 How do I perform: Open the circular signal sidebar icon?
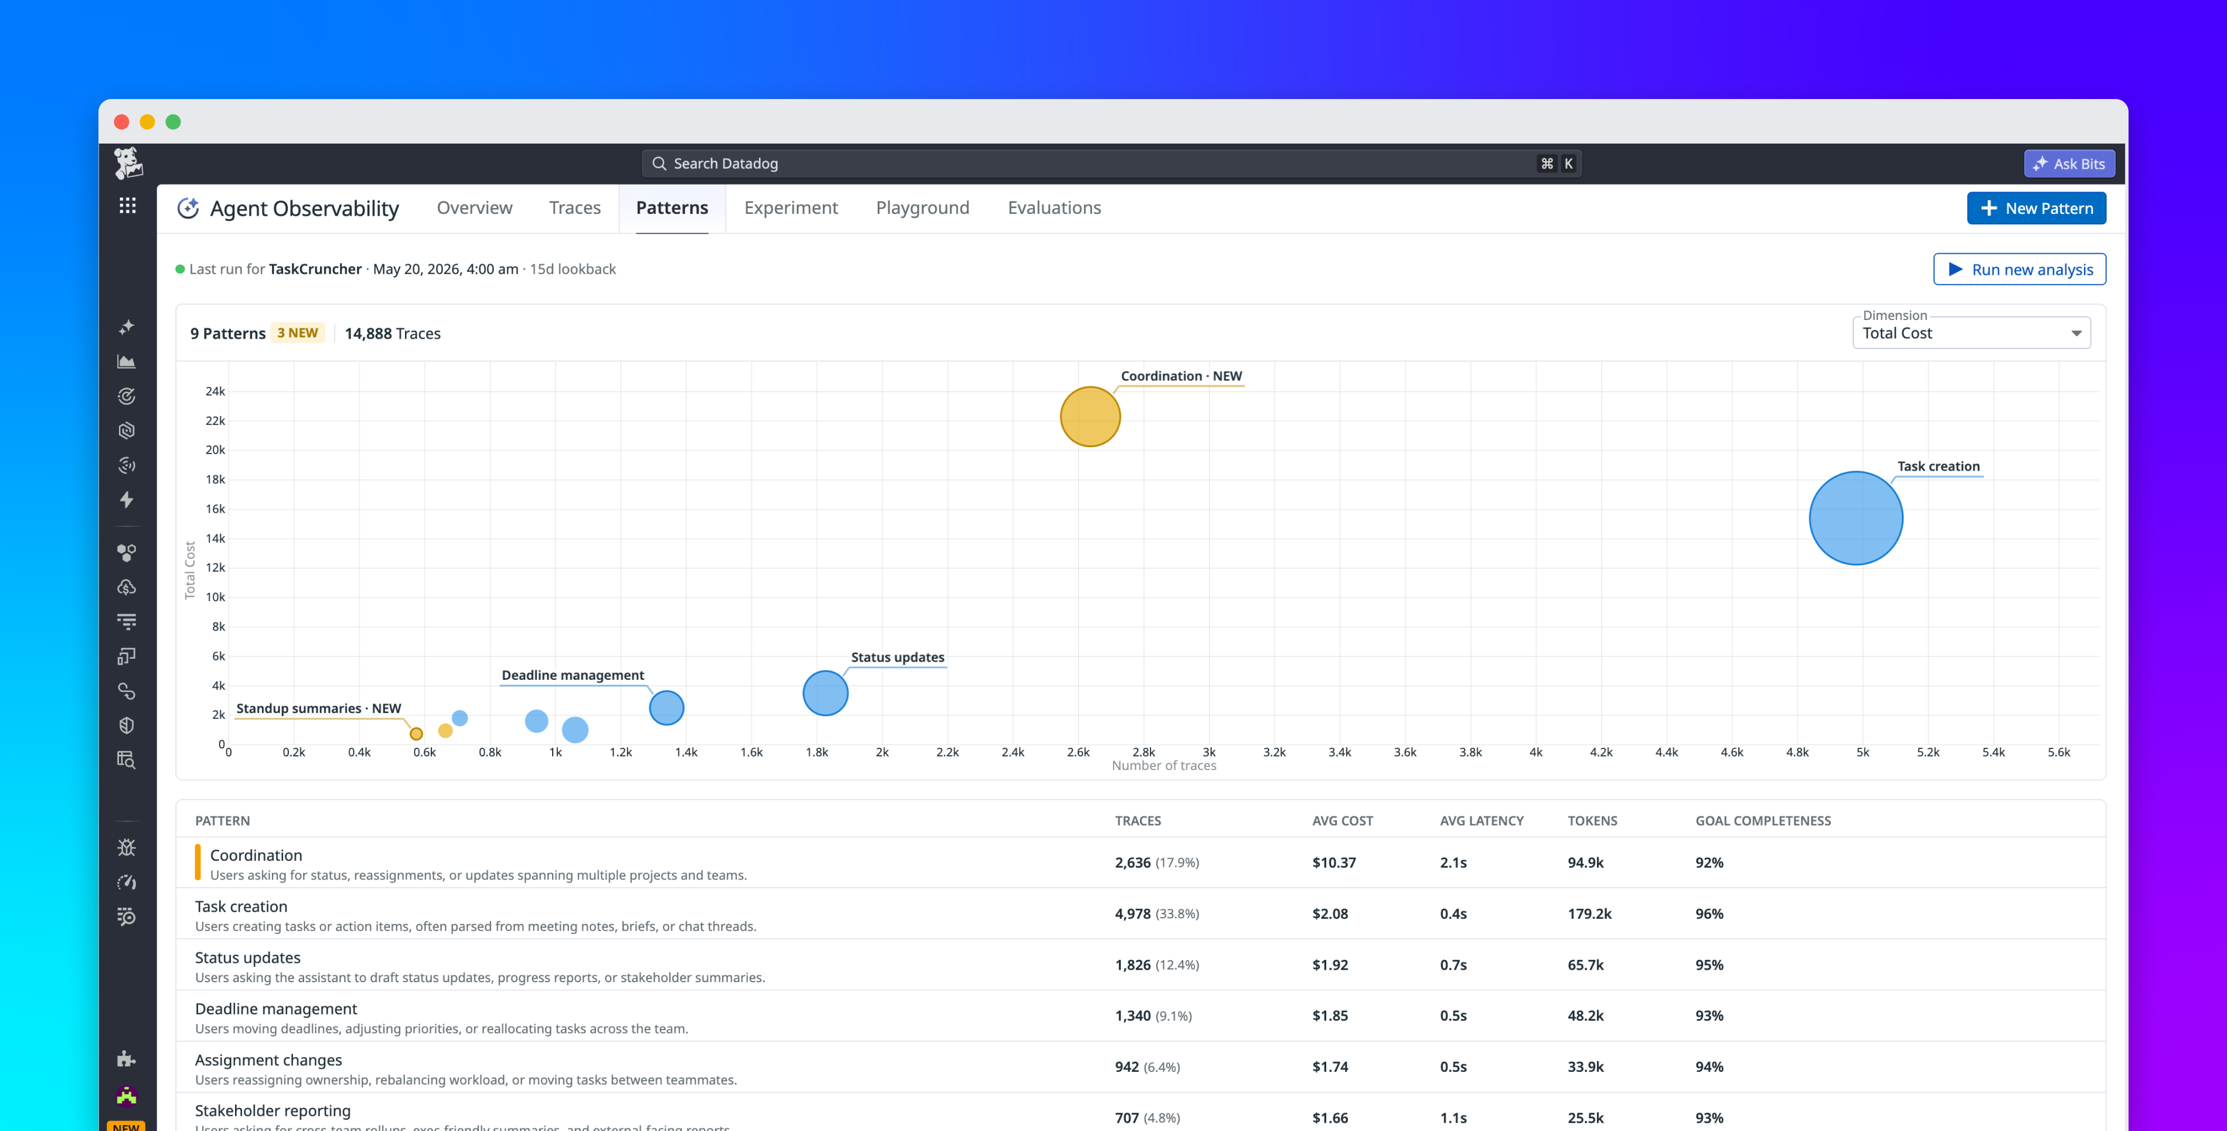tap(127, 465)
